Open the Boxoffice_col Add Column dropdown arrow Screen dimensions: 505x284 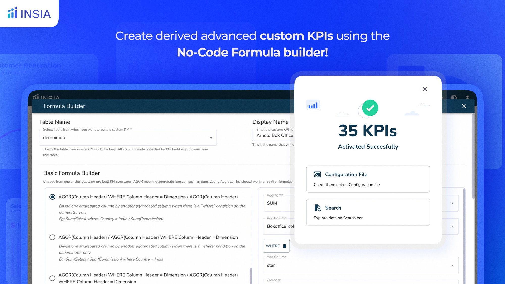click(x=452, y=226)
